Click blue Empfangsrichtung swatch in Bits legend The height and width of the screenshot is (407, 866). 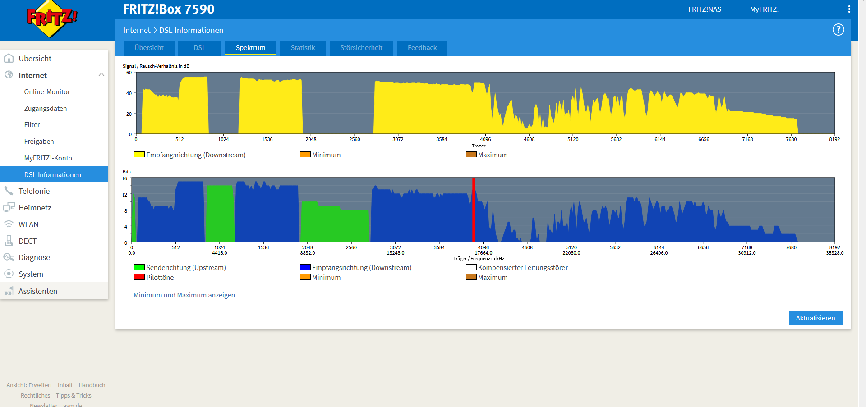tap(305, 267)
